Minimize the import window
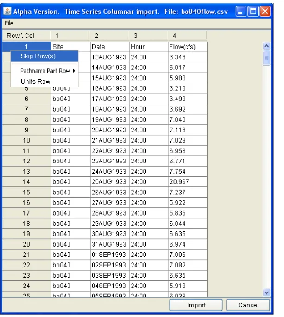Image resolution: width=284 pixels, height=317 pixels. 240,11
